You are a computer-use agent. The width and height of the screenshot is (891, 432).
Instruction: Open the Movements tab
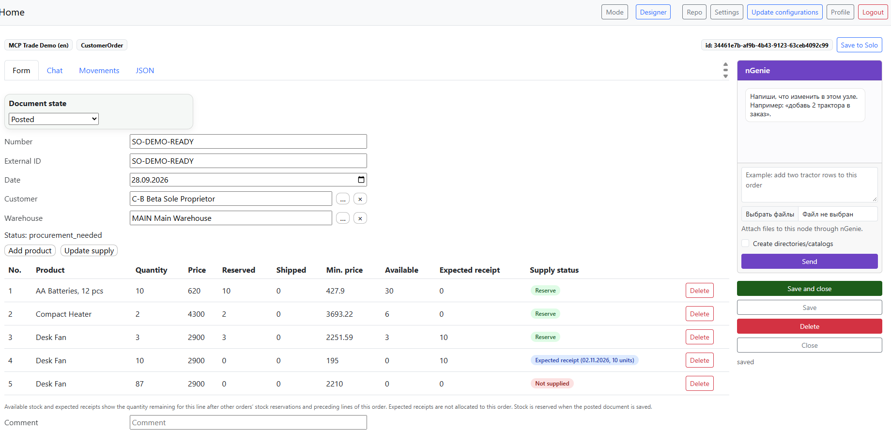click(99, 70)
